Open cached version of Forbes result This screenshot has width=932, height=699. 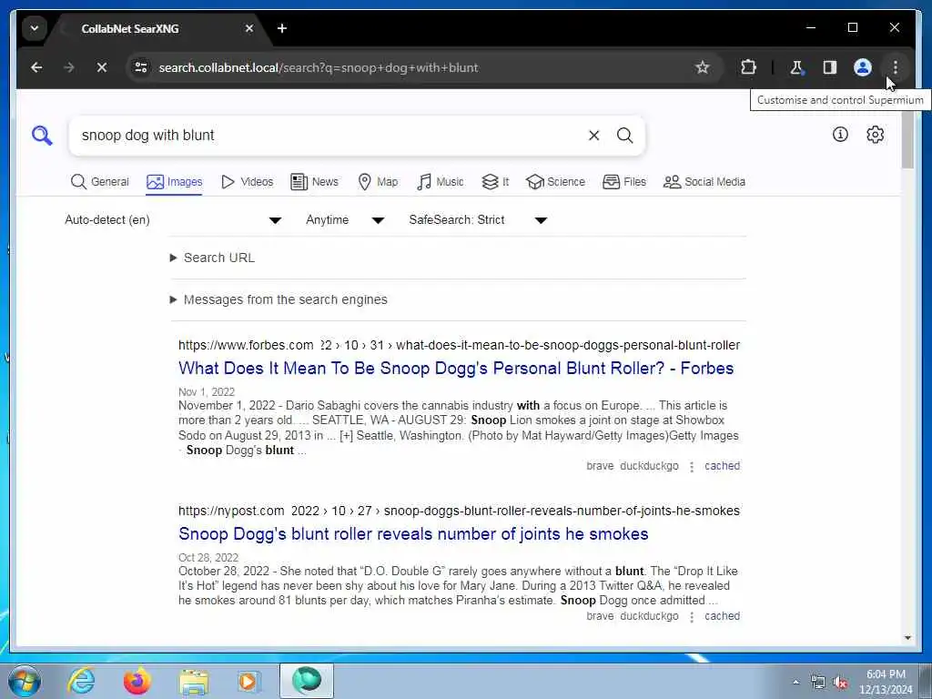click(x=722, y=466)
